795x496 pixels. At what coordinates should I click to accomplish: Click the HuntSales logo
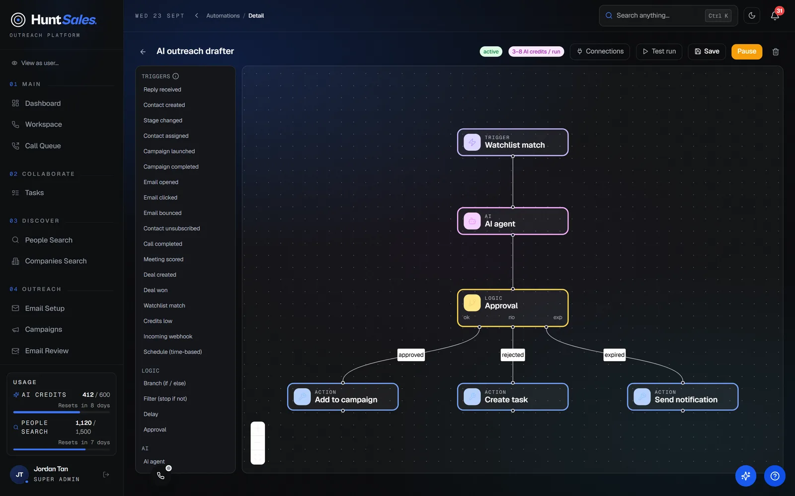click(x=54, y=20)
